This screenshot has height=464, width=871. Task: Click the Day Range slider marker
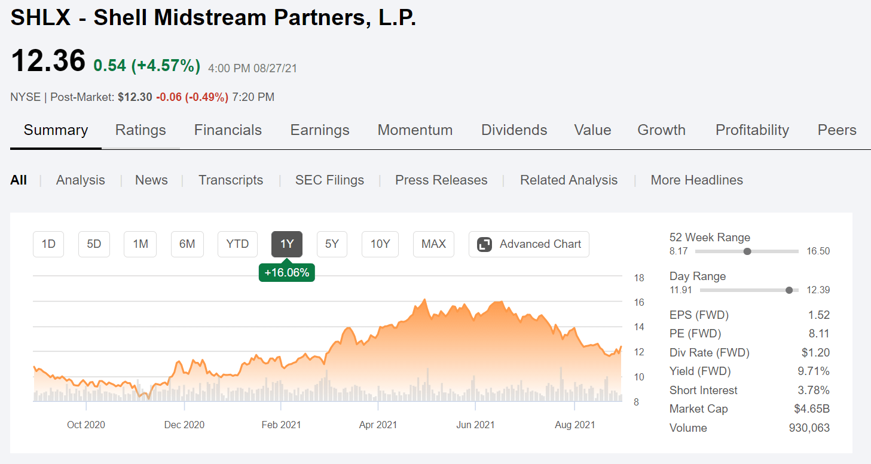click(x=789, y=290)
